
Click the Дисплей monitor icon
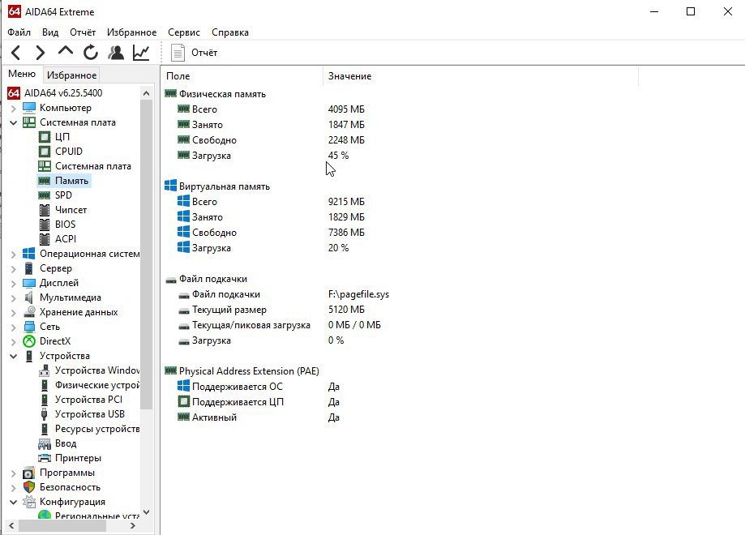[x=29, y=283]
